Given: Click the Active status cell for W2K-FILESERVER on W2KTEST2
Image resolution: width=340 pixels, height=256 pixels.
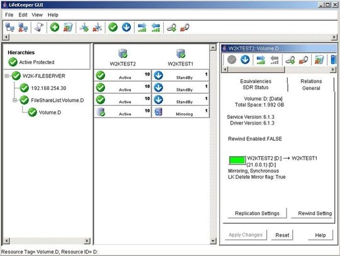Looking at the screenshot, I should click(123, 75).
